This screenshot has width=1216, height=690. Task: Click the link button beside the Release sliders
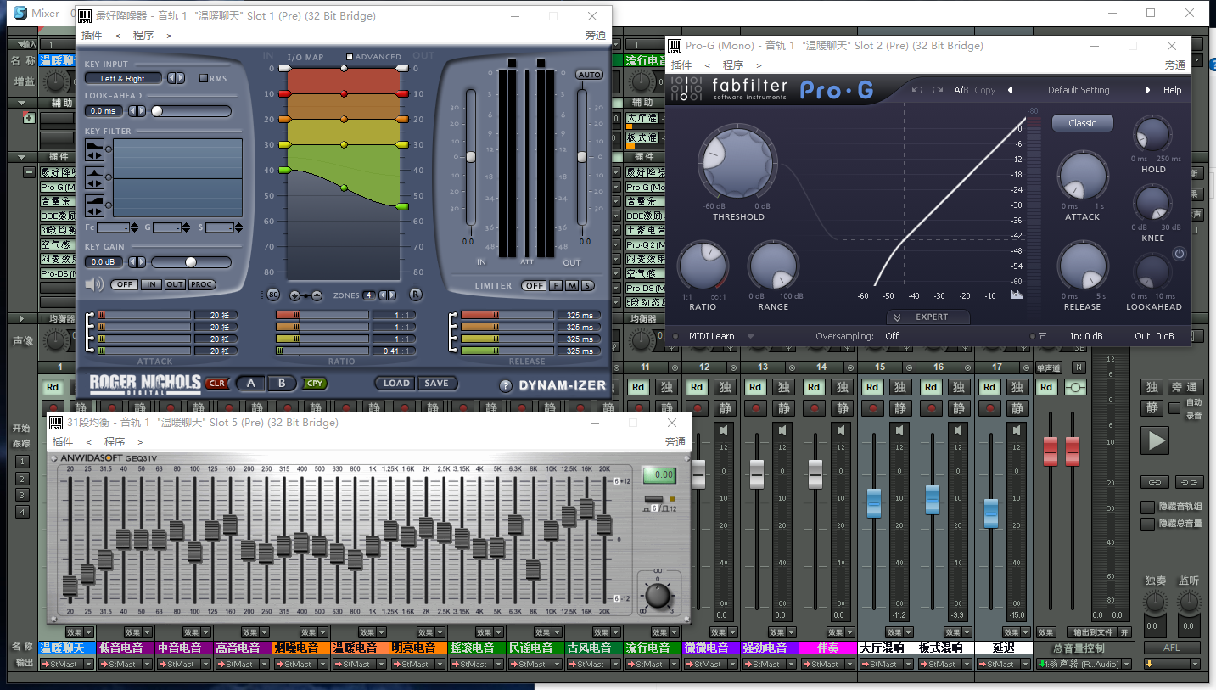[x=452, y=332]
